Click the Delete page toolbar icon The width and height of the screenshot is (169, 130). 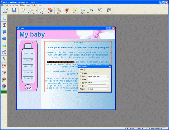tap(23, 11)
